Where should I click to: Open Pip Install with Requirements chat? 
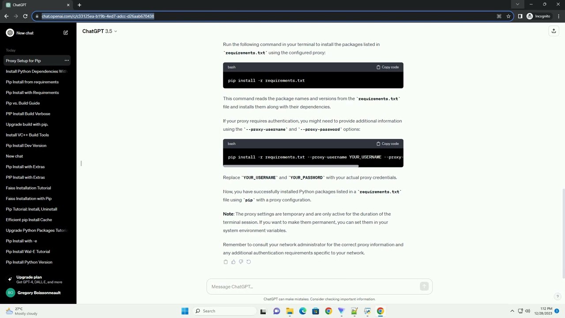pos(32,92)
